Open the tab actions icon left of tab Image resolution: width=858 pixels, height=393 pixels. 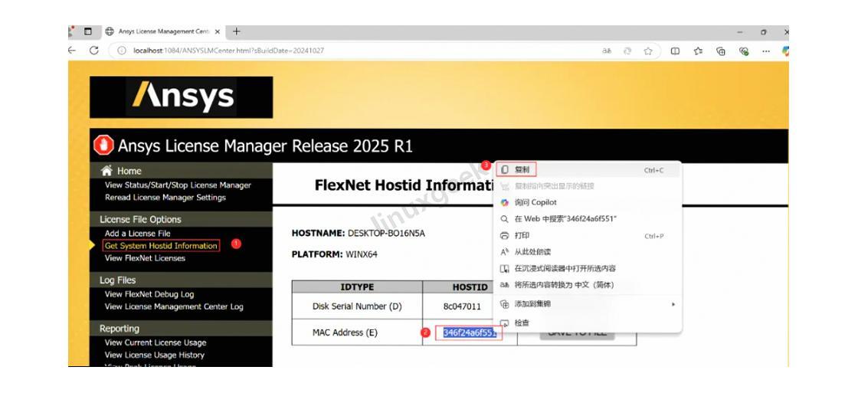[x=87, y=31]
